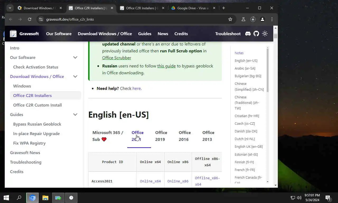Open Troubleshooting sidebar item

pos(26,162)
